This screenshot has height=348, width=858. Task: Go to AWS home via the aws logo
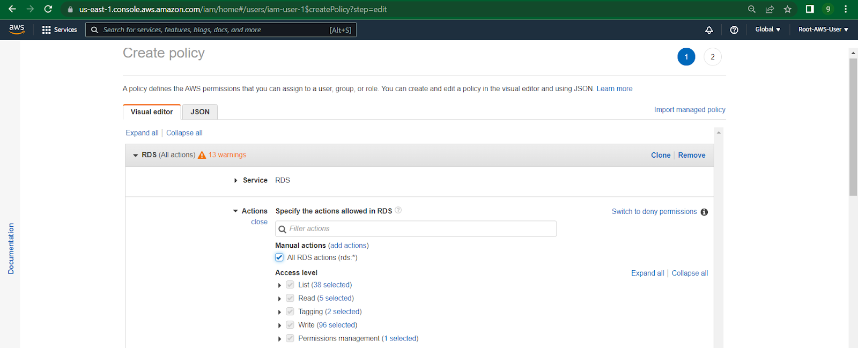pyautogui.click(x=17, y=29)
